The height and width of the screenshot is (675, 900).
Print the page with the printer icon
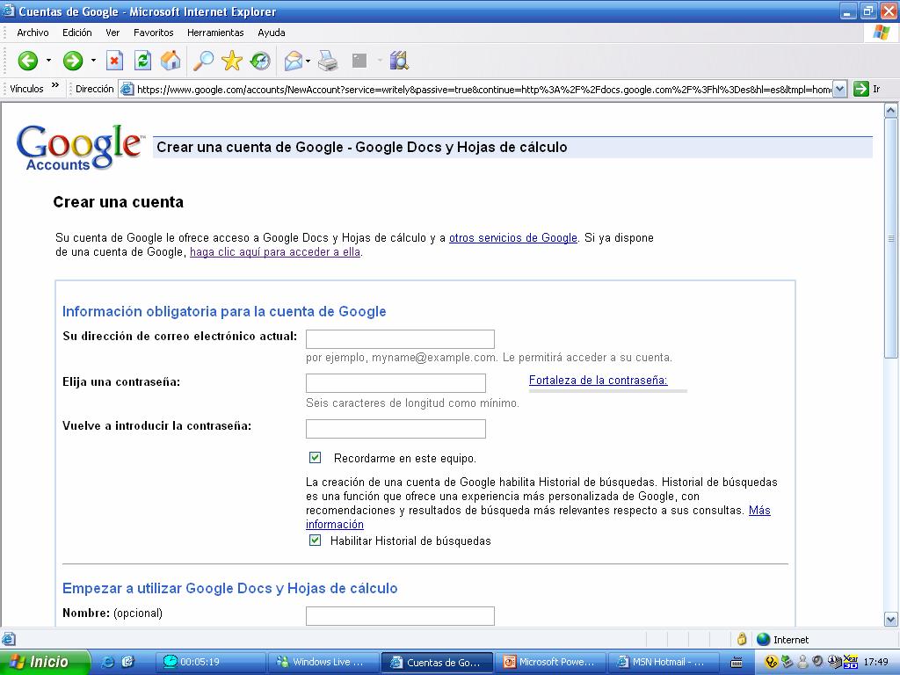coord(329,61)
